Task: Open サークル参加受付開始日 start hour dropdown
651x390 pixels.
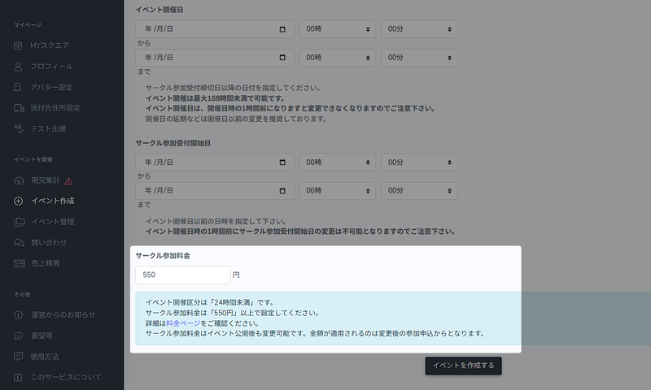Action: click(337, 162)
